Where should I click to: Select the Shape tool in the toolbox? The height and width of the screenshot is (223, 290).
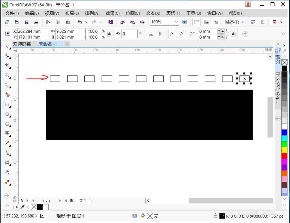click(7, 56)
